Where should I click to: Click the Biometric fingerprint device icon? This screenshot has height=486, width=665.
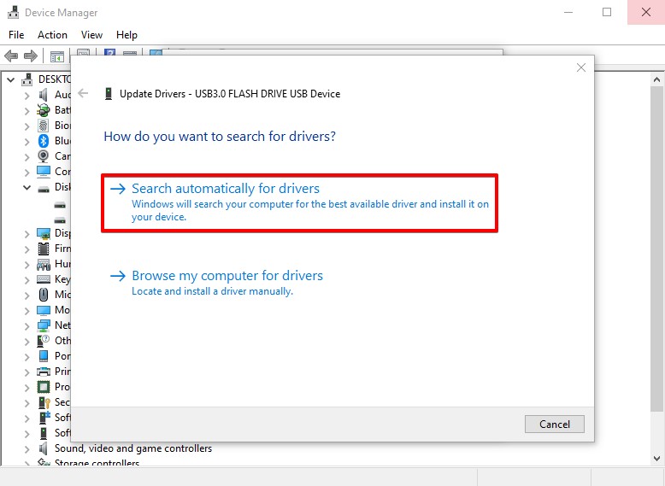[44, 126]
